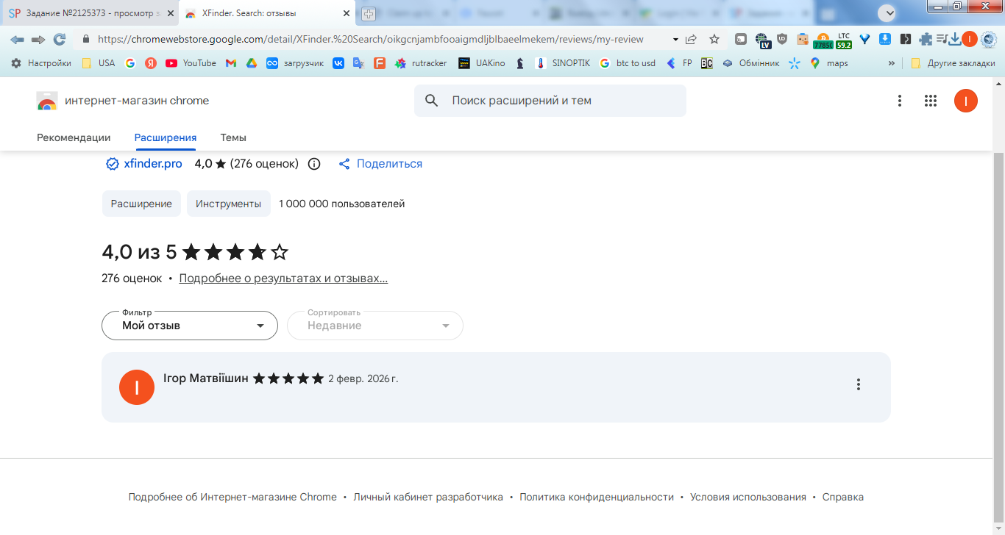Open the VK bookmark icon
Viewport: 1005px width, 535px height.
(338, 63)
